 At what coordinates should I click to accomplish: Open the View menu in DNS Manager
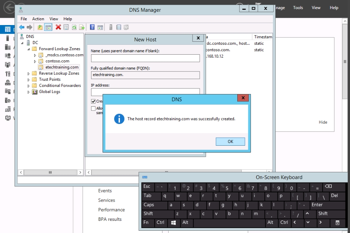[x=54, y=19]
